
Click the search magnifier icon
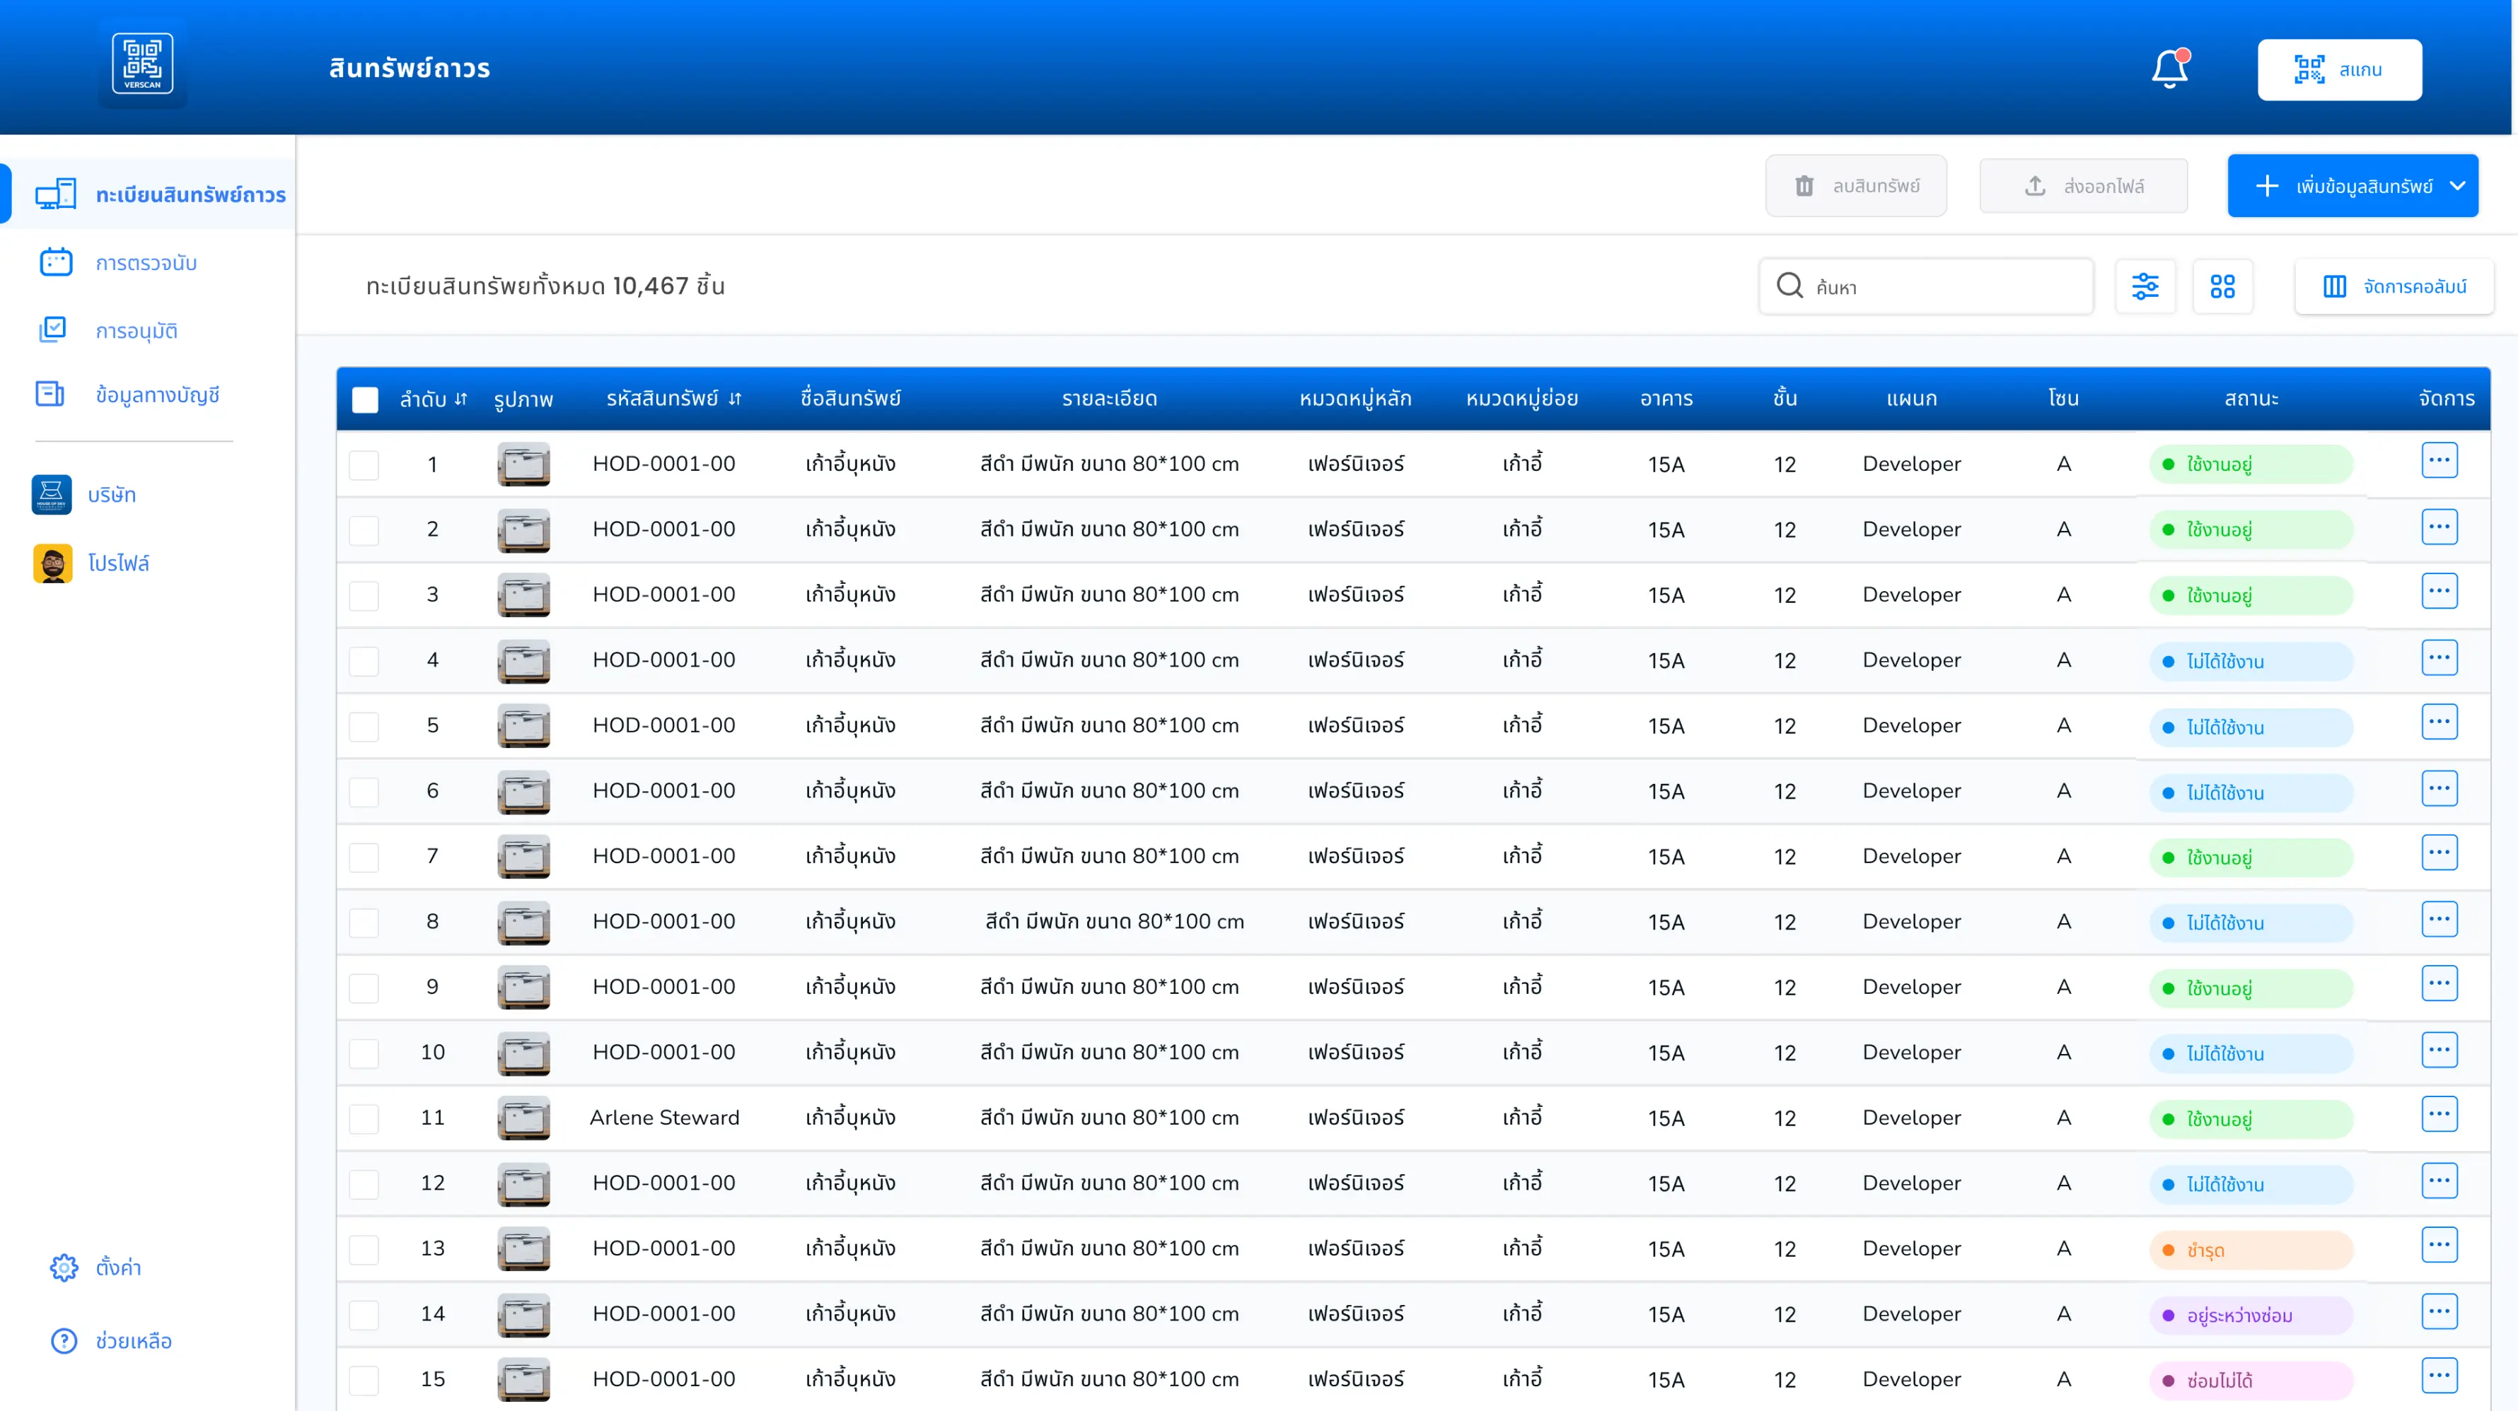point(1789,286)
